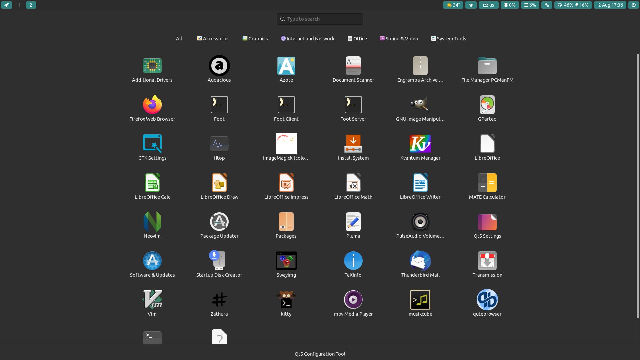The height and width of the screenshot is (360, 640).
Task: Open qutebrowser
Action: (x=487, y=303)
